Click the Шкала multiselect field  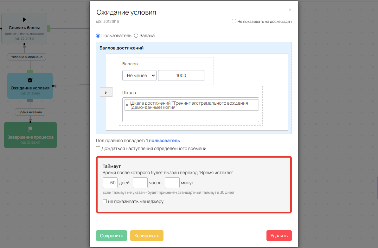click(x=191, y=110)
